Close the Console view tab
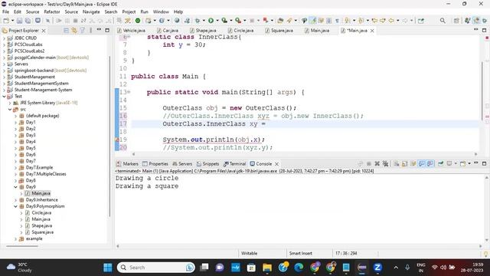The image size is (490, 276). [276, 164]
